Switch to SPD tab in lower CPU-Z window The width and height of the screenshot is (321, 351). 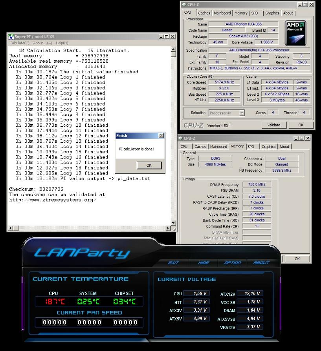[x=251, y=147]
